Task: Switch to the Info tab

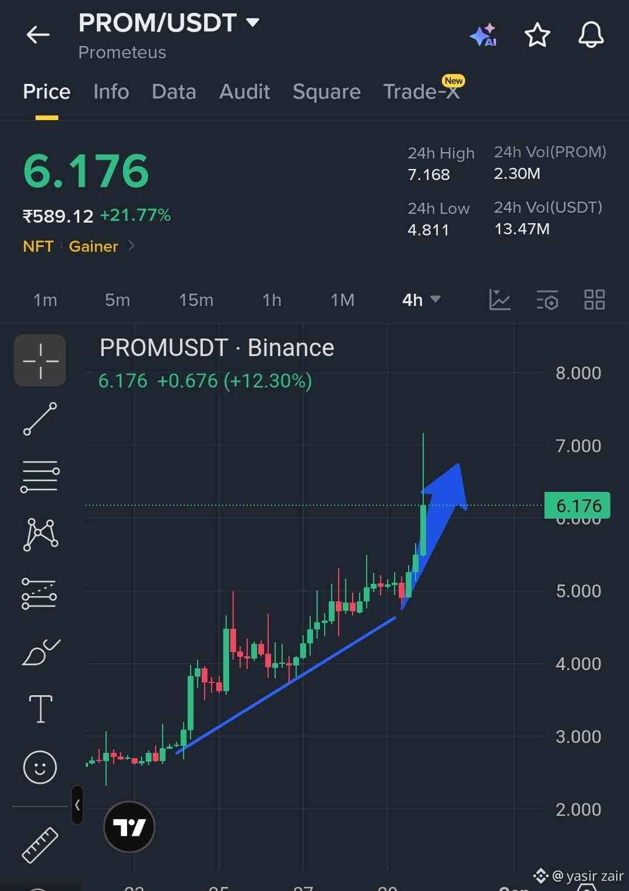Action: [111, 91]
